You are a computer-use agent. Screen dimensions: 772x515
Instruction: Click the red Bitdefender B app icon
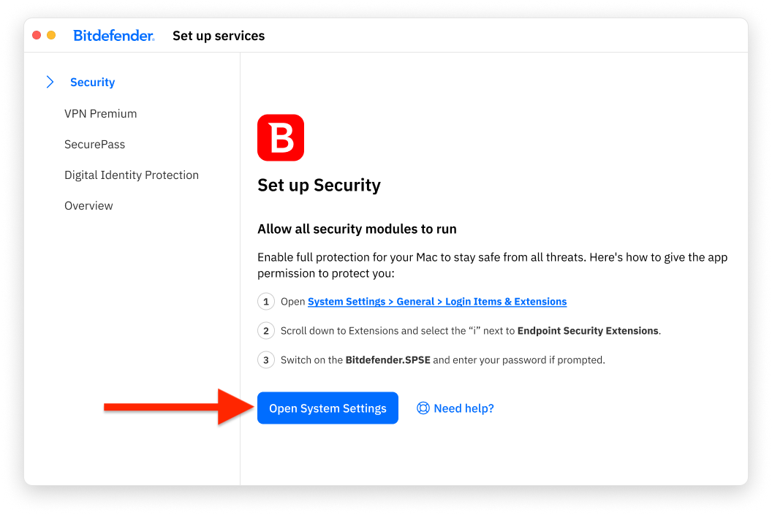click(x=281, y=137)
